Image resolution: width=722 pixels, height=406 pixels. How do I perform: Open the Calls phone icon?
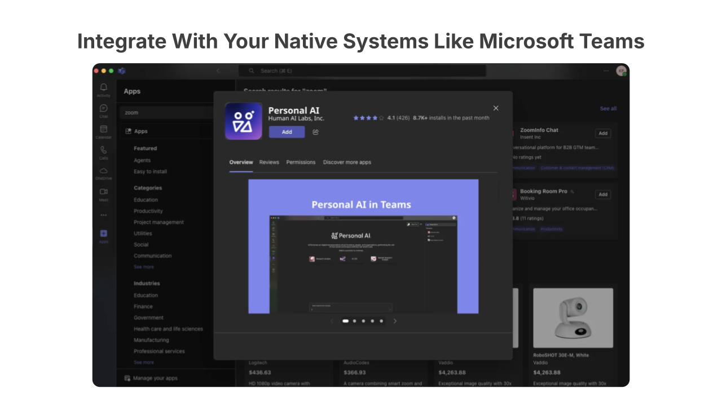104,150
